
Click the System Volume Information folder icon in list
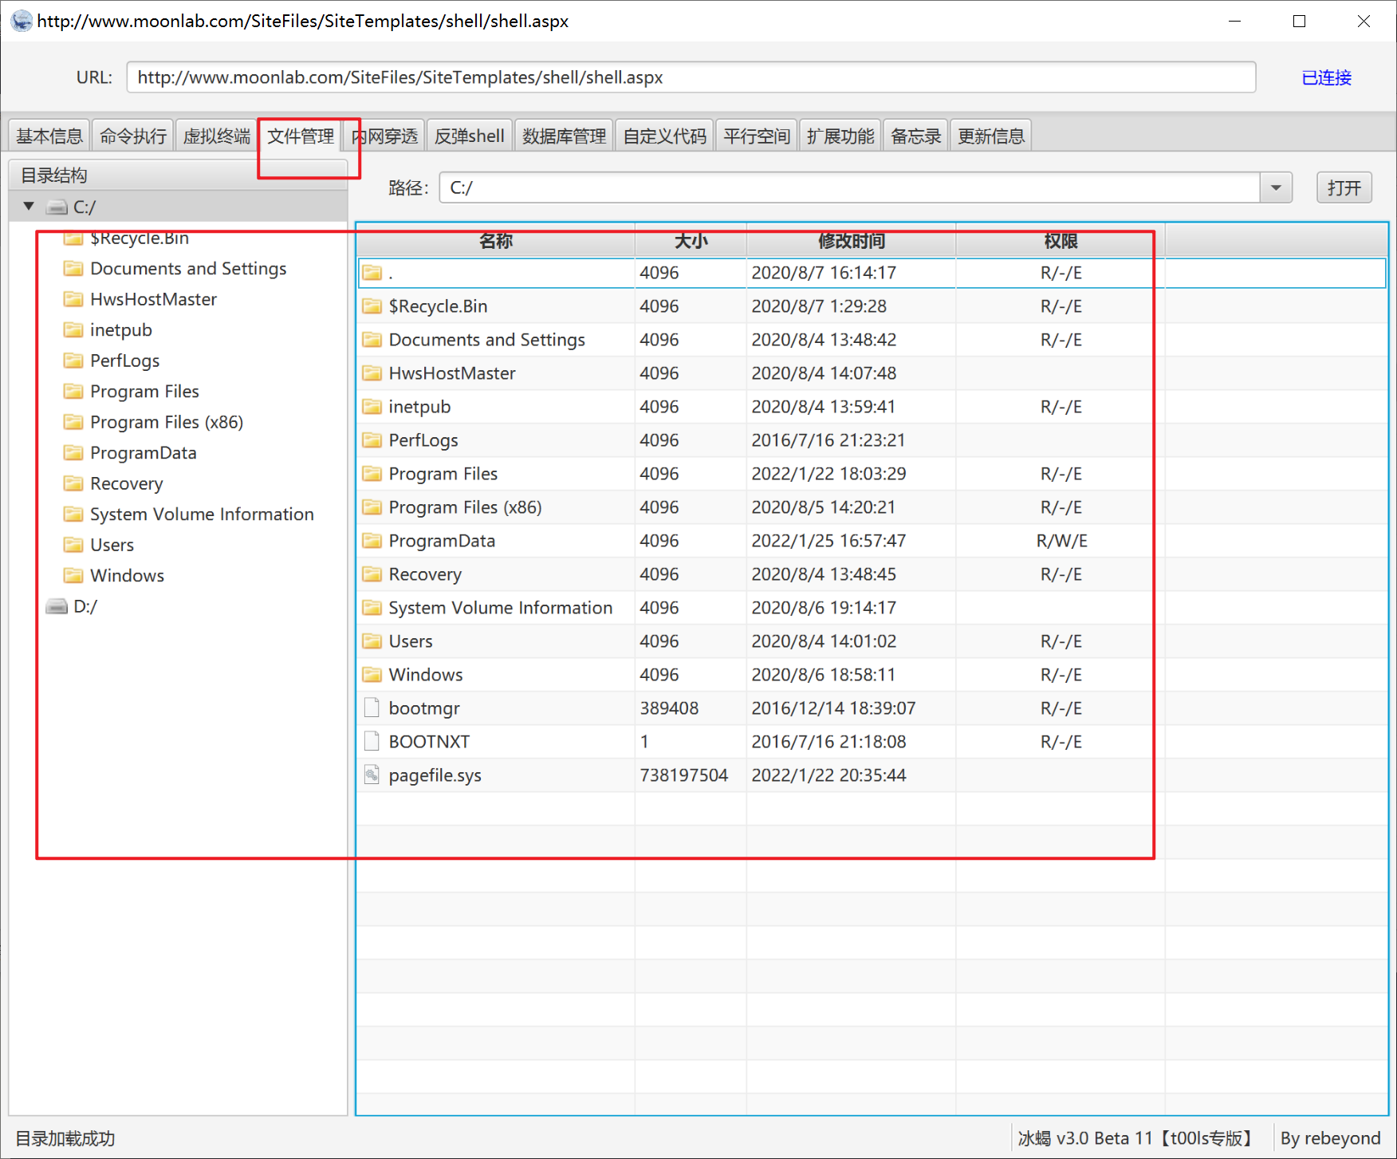click(372, 607)
